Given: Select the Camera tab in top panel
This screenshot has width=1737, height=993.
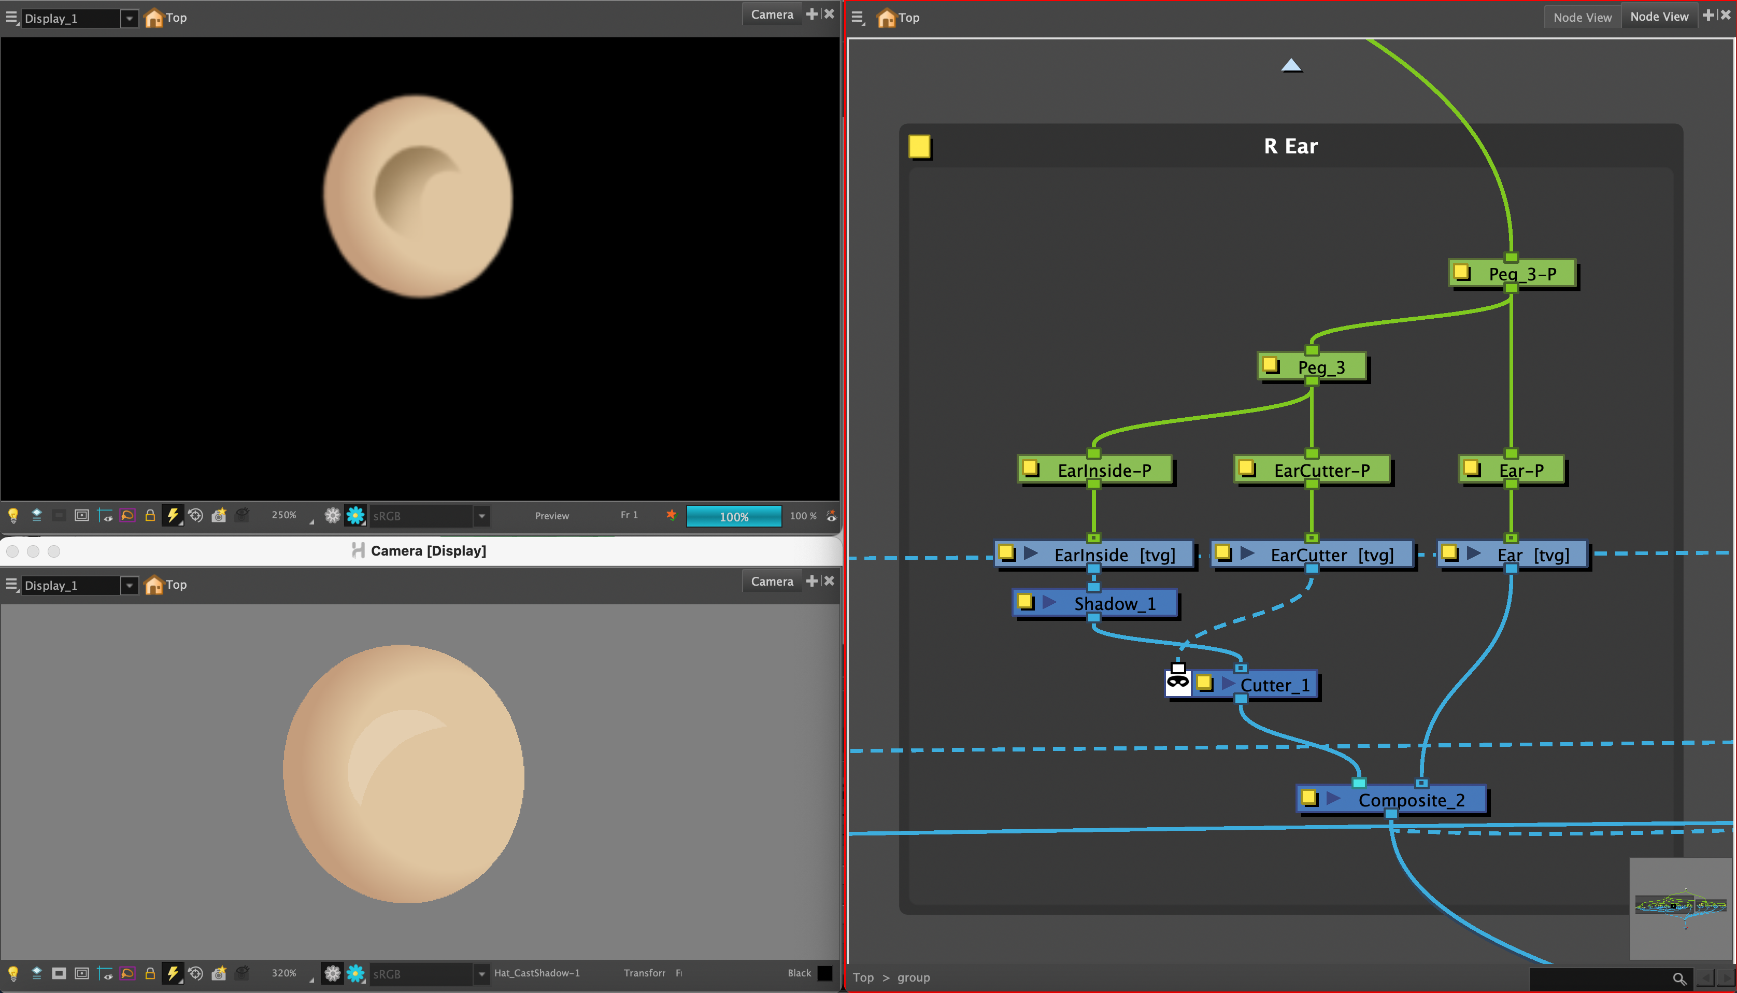Looking at the screenshot, I should pyautogui.click(x=772, y=15).
